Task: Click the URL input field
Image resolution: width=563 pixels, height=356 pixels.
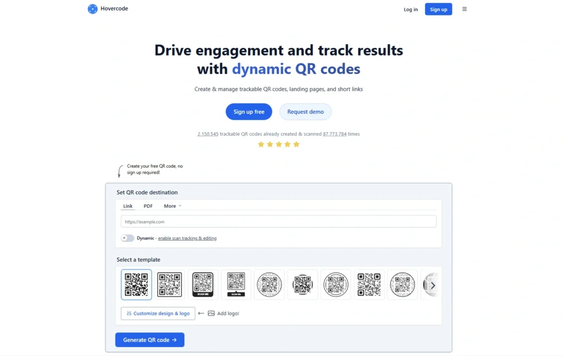Action: click(x=279, y=221)
